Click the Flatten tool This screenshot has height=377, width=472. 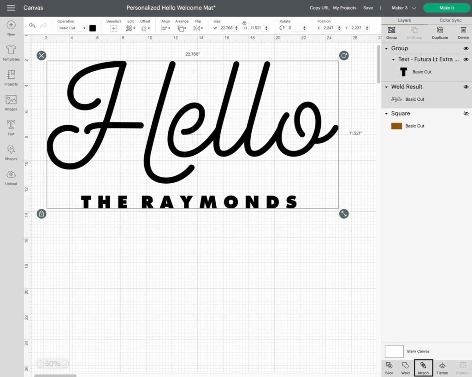[442, 368]
